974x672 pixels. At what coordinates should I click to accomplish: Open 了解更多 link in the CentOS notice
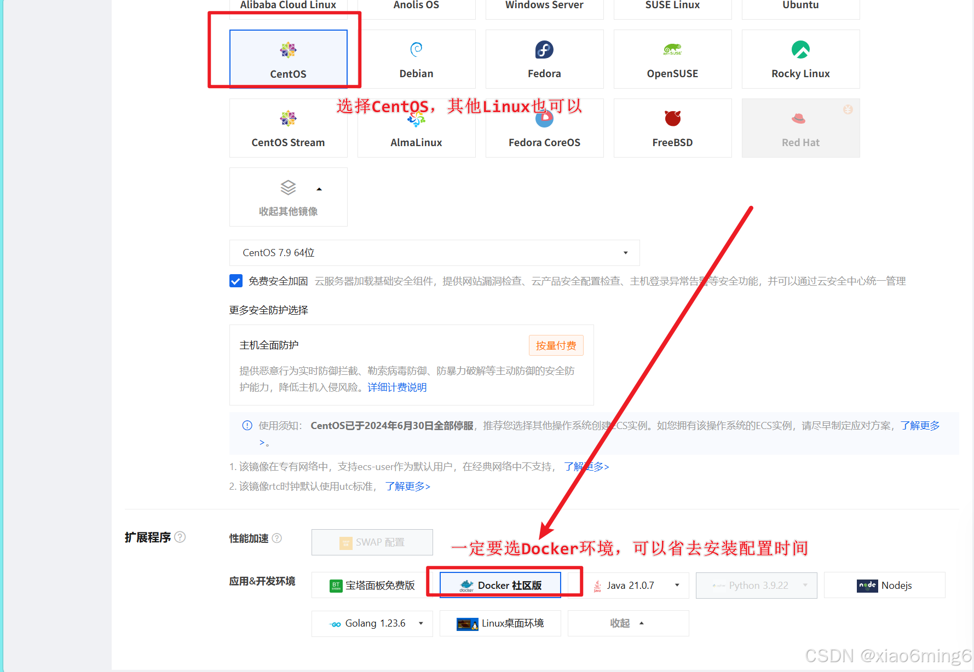[920, 426]
